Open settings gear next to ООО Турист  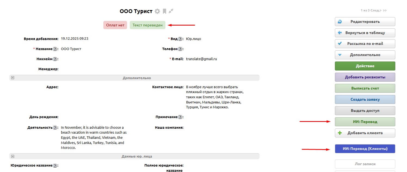coord(157,11)
